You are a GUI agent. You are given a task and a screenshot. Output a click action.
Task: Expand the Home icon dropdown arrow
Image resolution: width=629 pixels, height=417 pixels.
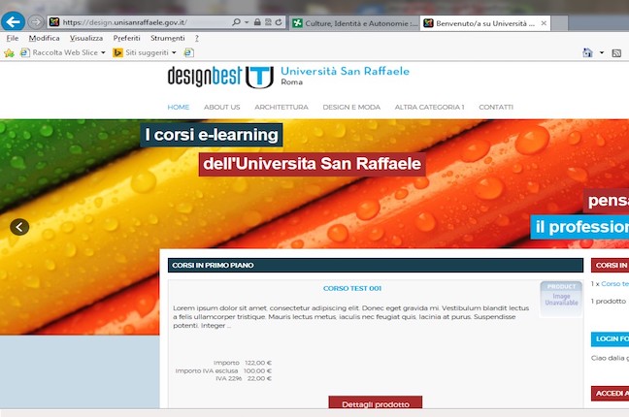tap(602, 52)
